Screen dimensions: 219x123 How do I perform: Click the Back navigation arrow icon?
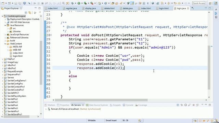pos(179,3)
